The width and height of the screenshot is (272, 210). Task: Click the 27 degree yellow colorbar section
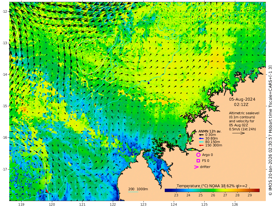(225, 190)
